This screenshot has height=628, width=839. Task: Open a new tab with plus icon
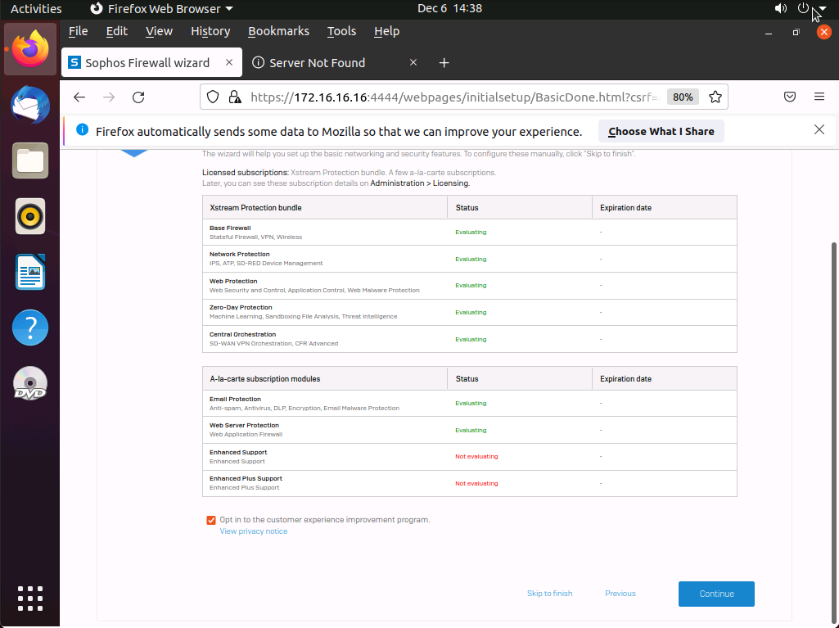[x=444, y=63]
